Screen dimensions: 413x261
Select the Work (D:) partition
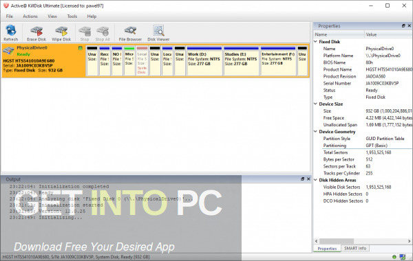[204, 61]
